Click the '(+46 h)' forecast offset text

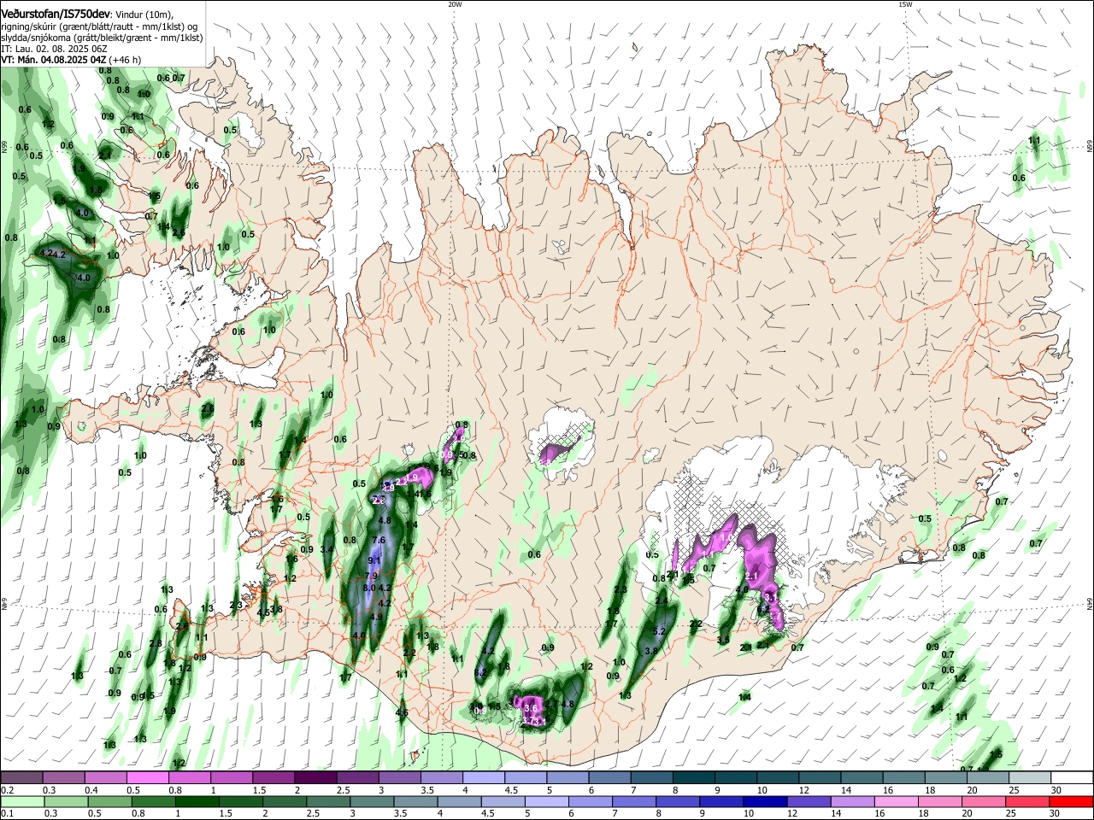click(126, 60)
